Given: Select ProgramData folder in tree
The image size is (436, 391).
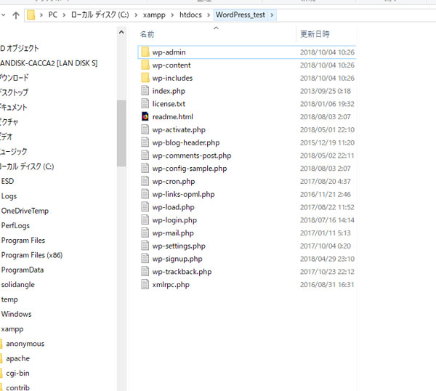Looking at the screenshot, I should tap(23, 270).
